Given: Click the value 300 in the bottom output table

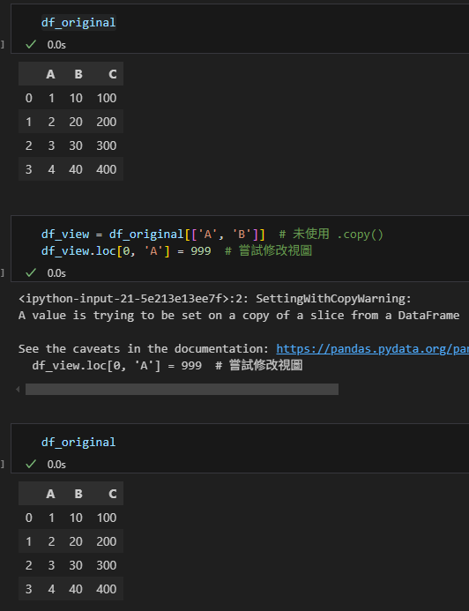Looking at the screenshot, I should [x=107, y=565].
